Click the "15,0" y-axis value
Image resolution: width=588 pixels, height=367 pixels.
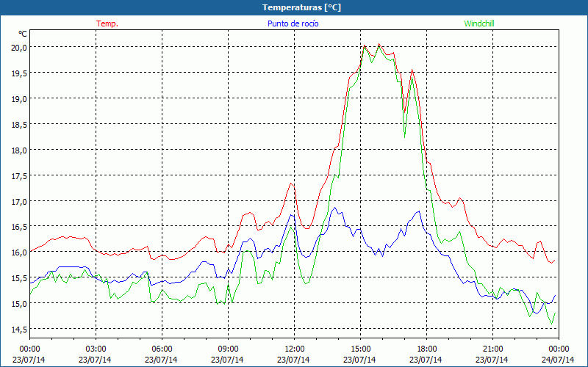click(x=20, y=303)
